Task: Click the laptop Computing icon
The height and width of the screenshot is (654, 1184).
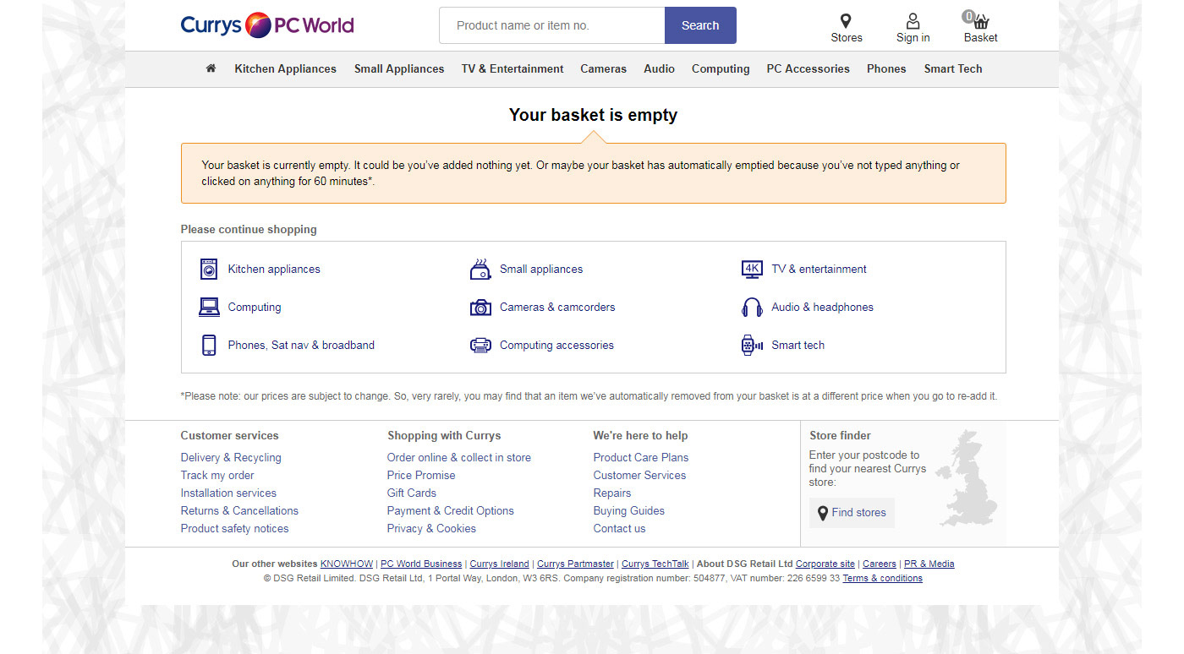Action: (x=209, y=307)
